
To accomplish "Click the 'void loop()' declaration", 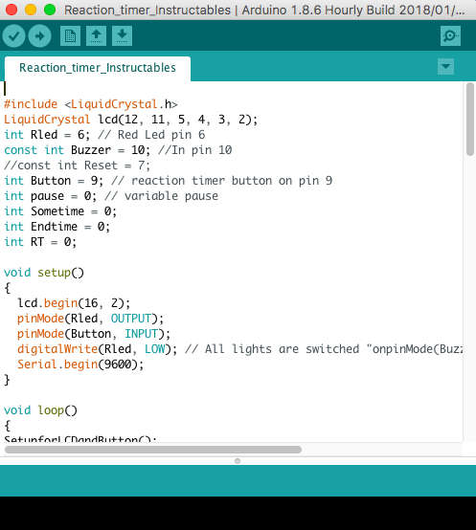I will point(40,410).
